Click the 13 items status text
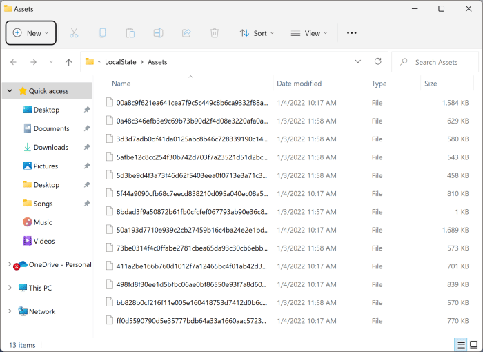The width and height of the screenshot is (483, 352). (22, 345)
